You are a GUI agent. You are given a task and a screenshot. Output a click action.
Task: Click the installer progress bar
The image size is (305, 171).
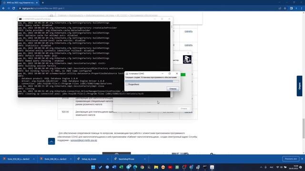pos(152,81)
